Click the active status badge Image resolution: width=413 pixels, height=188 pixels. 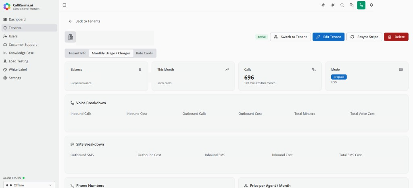261,37
